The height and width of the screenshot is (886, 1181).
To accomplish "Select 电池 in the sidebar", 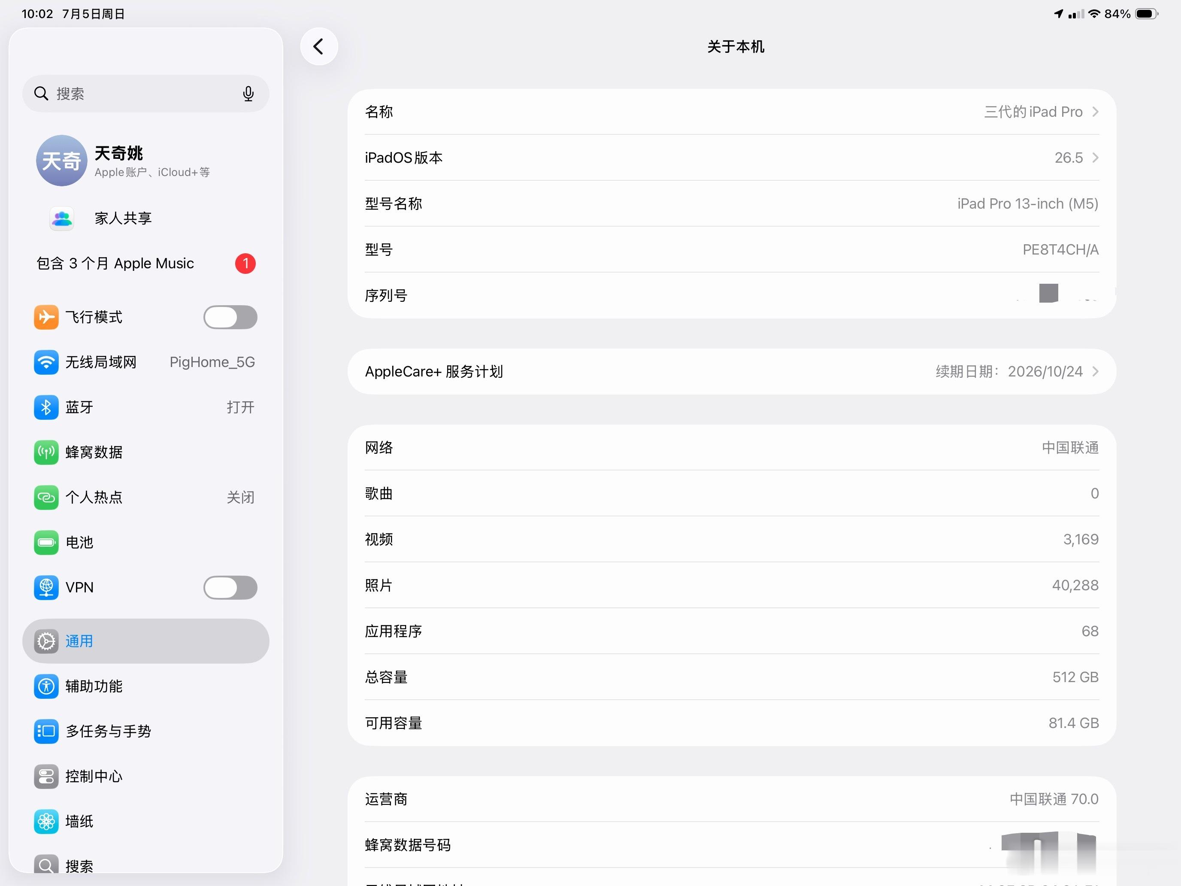I will click(x=146, y=543).
